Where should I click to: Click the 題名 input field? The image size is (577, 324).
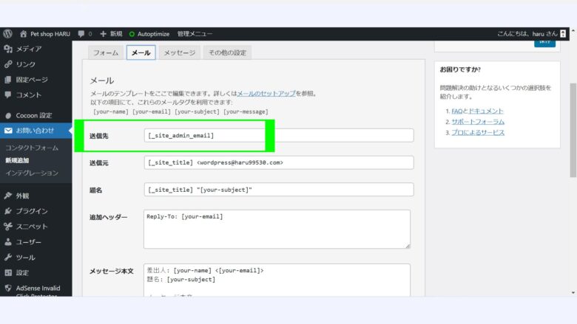click(x=279, y=190)
